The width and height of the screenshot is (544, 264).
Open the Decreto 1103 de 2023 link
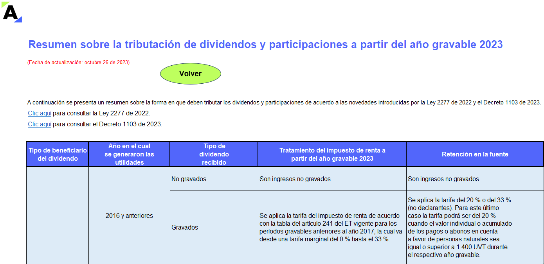[x=40, y=124]
